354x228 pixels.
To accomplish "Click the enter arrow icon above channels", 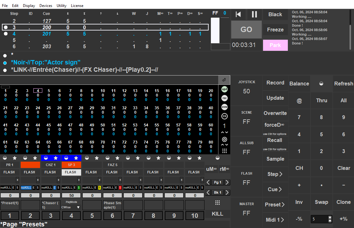I will (224, 80).
